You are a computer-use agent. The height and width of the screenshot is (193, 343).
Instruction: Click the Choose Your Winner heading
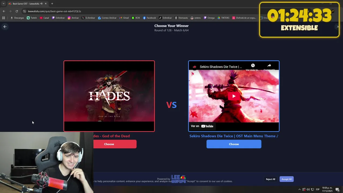(171, 26)
